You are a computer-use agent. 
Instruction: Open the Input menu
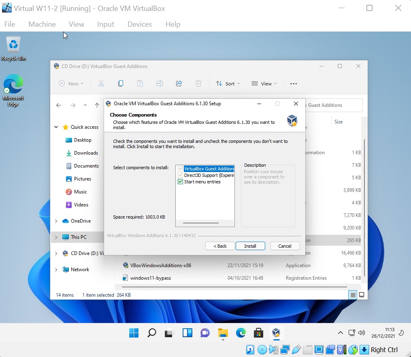[106, 24]
